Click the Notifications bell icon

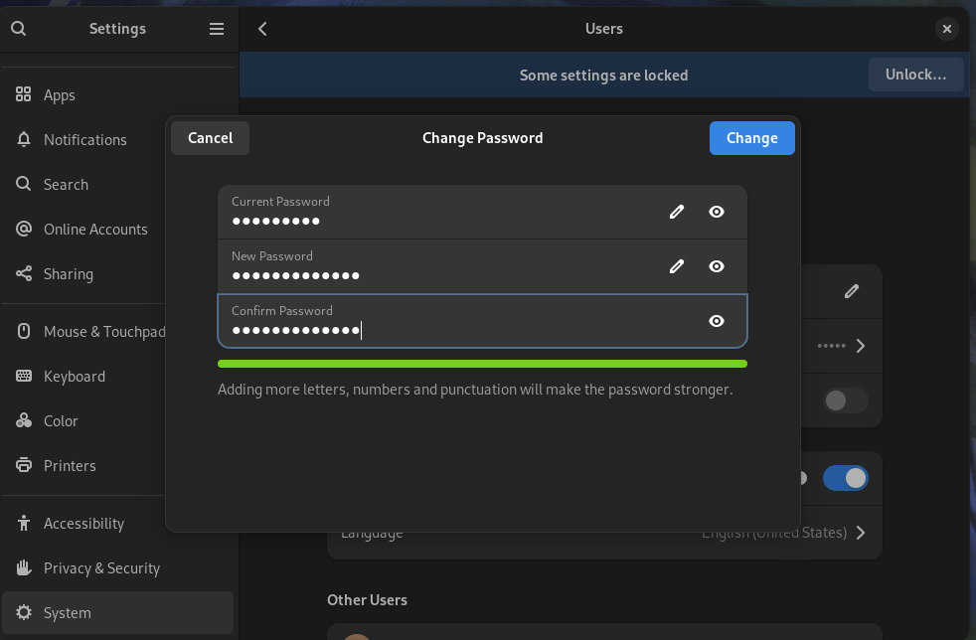24,139
